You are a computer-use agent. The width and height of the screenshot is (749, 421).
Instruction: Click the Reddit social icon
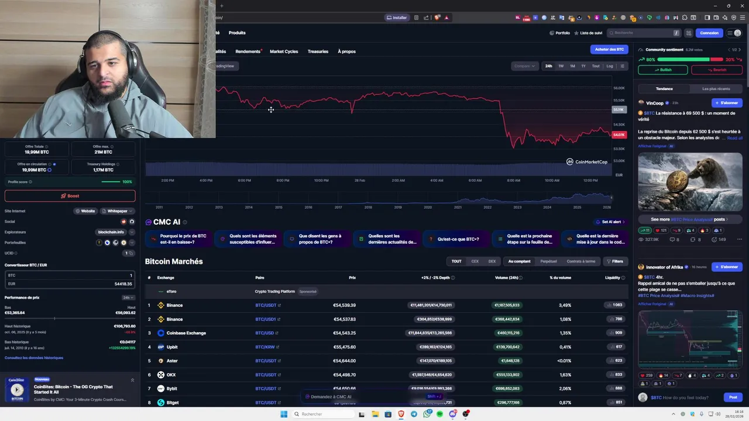pyautogui.click(x=123, y=222)
